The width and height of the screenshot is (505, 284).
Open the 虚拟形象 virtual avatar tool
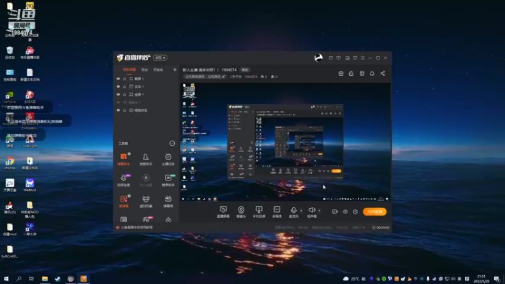pyautogui.click(x=146, y=201)
